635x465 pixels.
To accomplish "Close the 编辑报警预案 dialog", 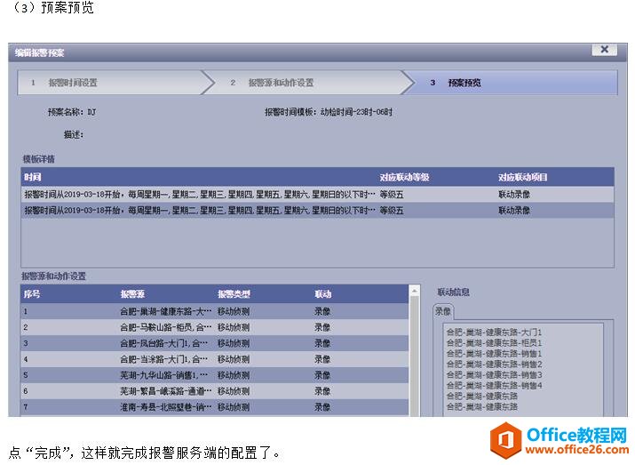I will [x=604, y=51].
